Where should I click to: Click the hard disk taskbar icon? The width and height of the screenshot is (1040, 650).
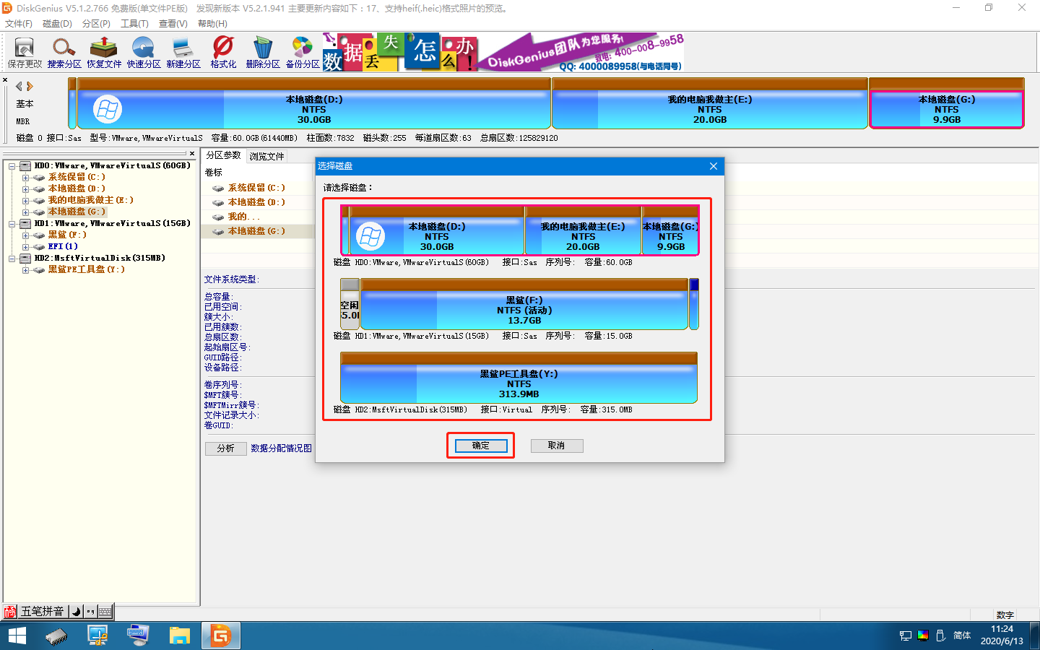[56, 636]
